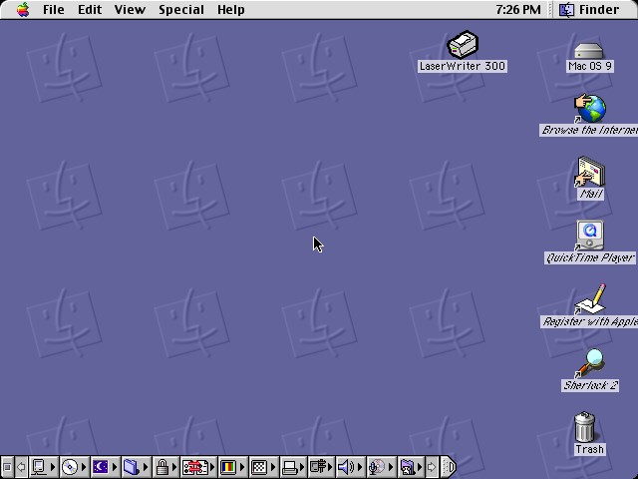Open the Finder application menu
The image size is (638, 479).
[x=589, y=9]
